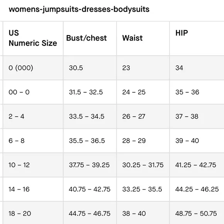Screen dimensions: 224x224
Task: Select waist range 38 – 40
Action: pos(134,214)
